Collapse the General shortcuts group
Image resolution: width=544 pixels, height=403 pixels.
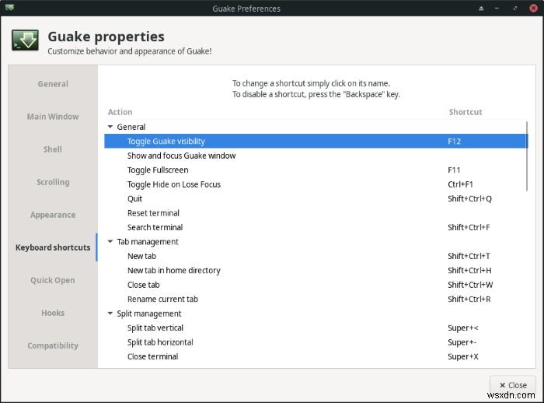point(110,127)
